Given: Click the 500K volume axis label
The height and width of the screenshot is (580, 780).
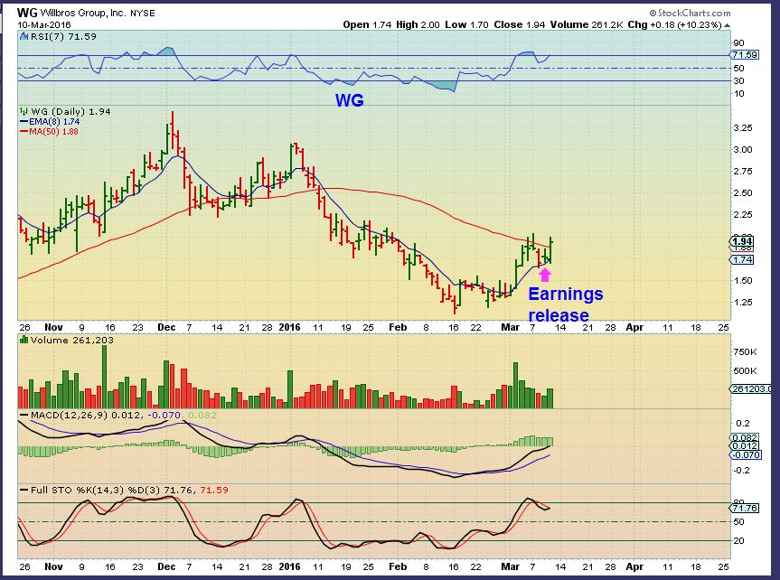Looking at the screenshot, I should [745, 370].
